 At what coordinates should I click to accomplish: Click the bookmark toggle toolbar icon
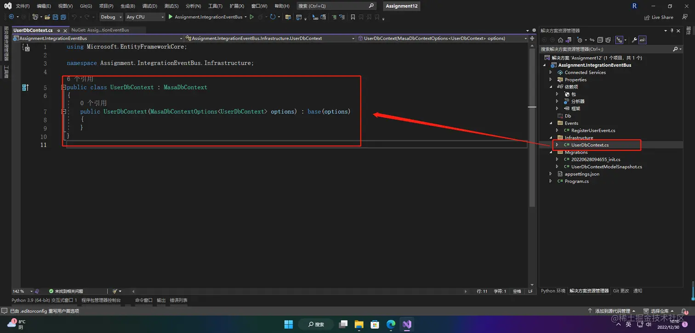click(x=353, y=17)
